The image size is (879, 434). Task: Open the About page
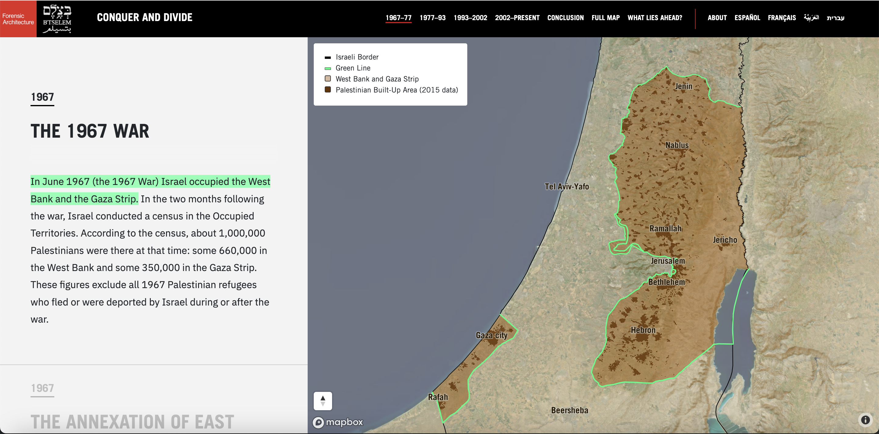(x=717, y=18)
